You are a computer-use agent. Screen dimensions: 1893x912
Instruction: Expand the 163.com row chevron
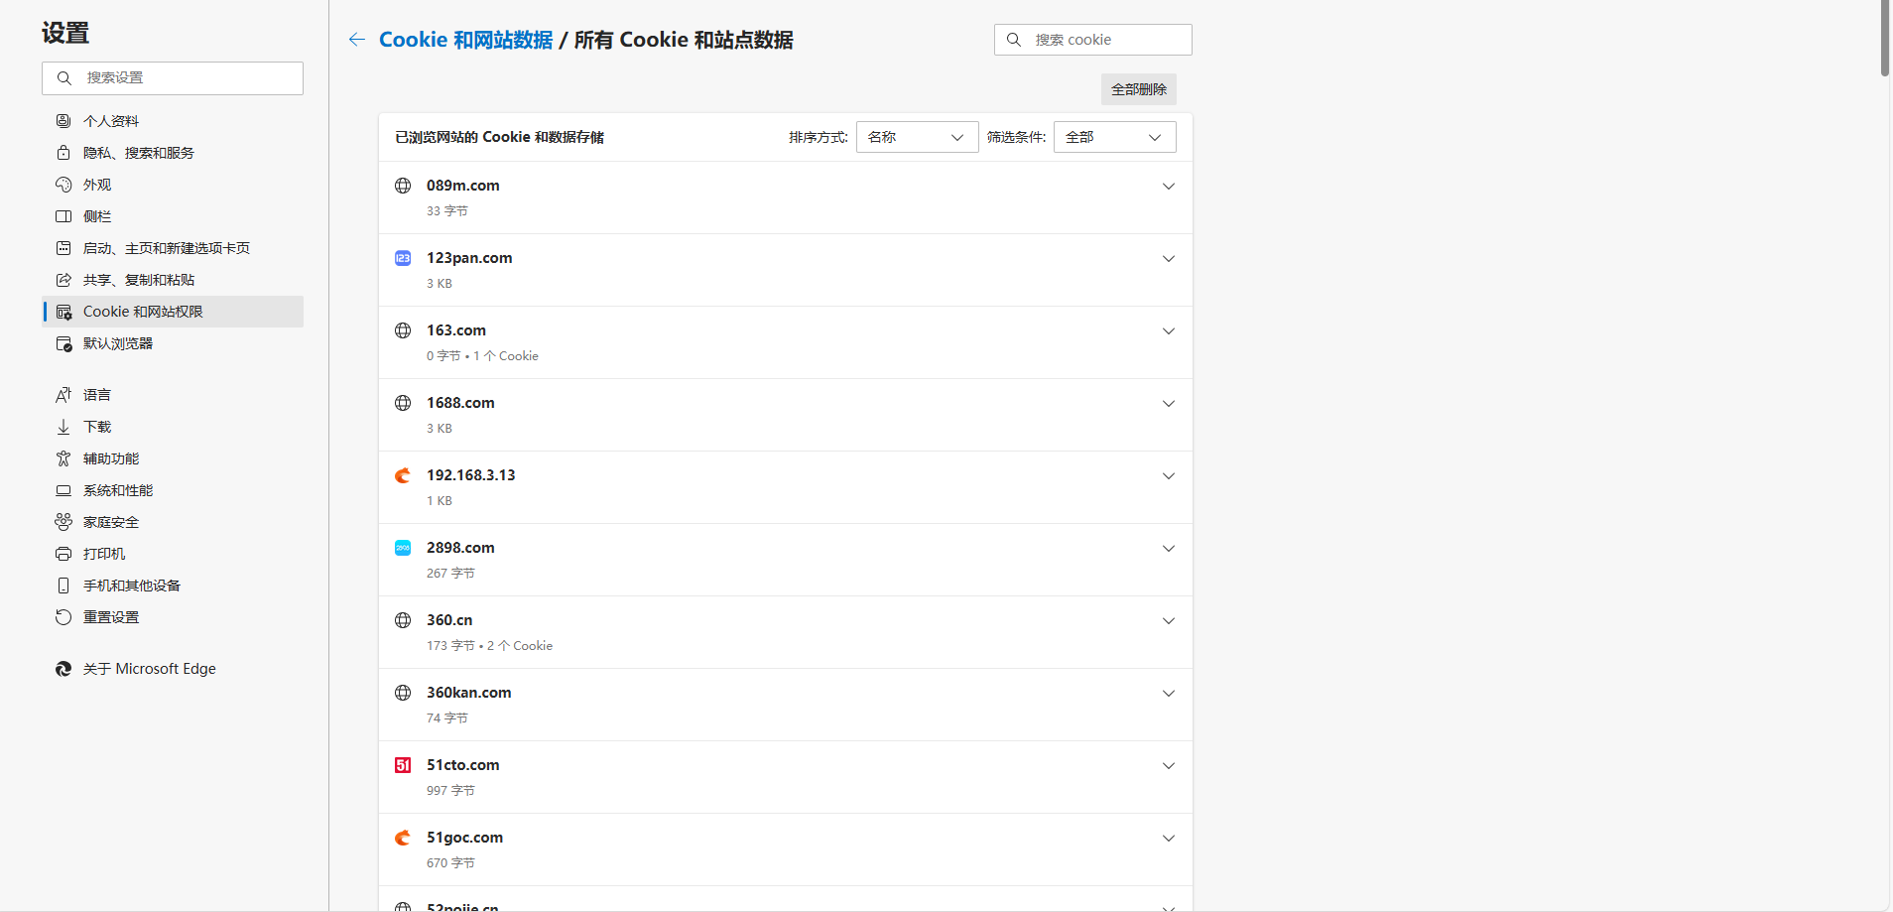point(1169,331)
